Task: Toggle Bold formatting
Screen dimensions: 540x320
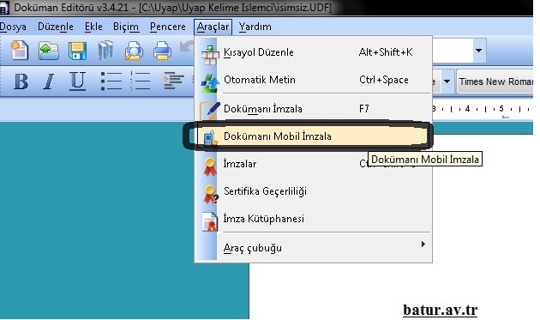Action: pyautogui.click(x=21, y=82)
